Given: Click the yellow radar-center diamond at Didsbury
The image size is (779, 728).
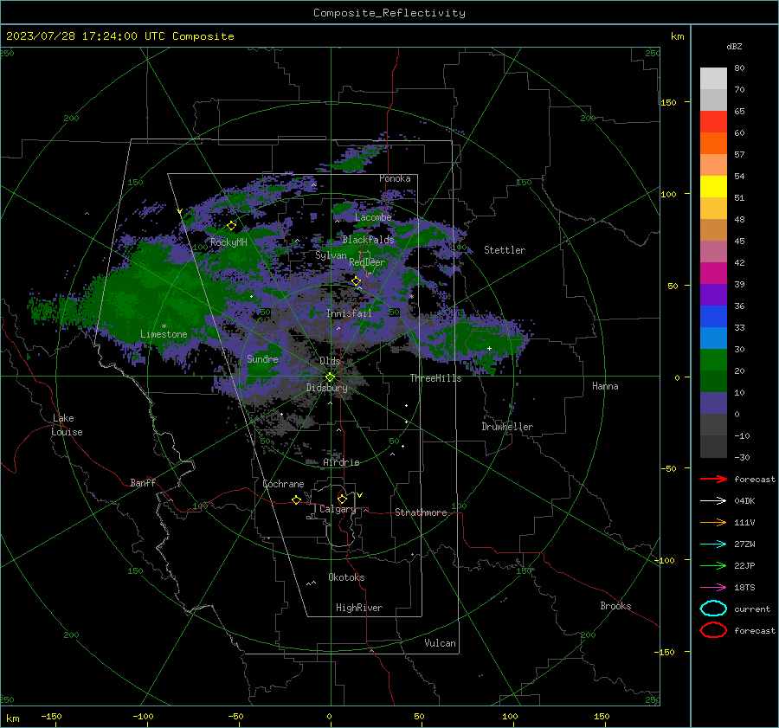Looking at the screenshot, I should 331,377.
